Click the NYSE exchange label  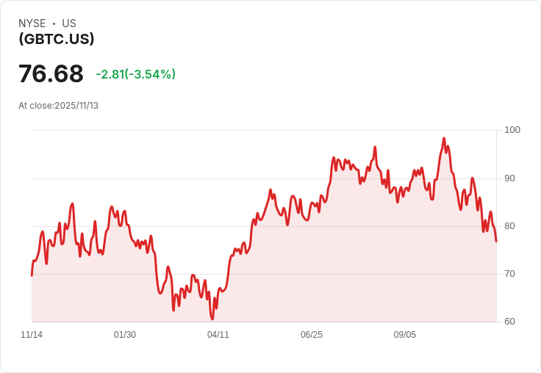32,23
